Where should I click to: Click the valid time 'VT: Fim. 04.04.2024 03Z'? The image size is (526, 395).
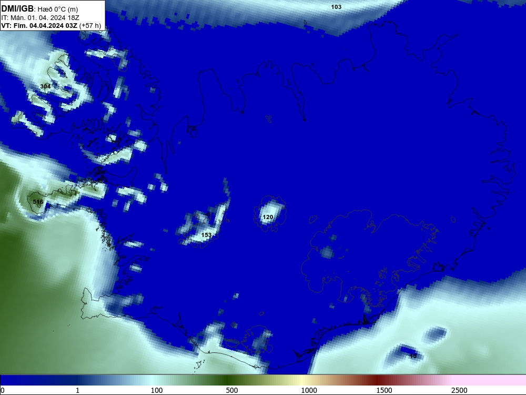tap(39, 26)
